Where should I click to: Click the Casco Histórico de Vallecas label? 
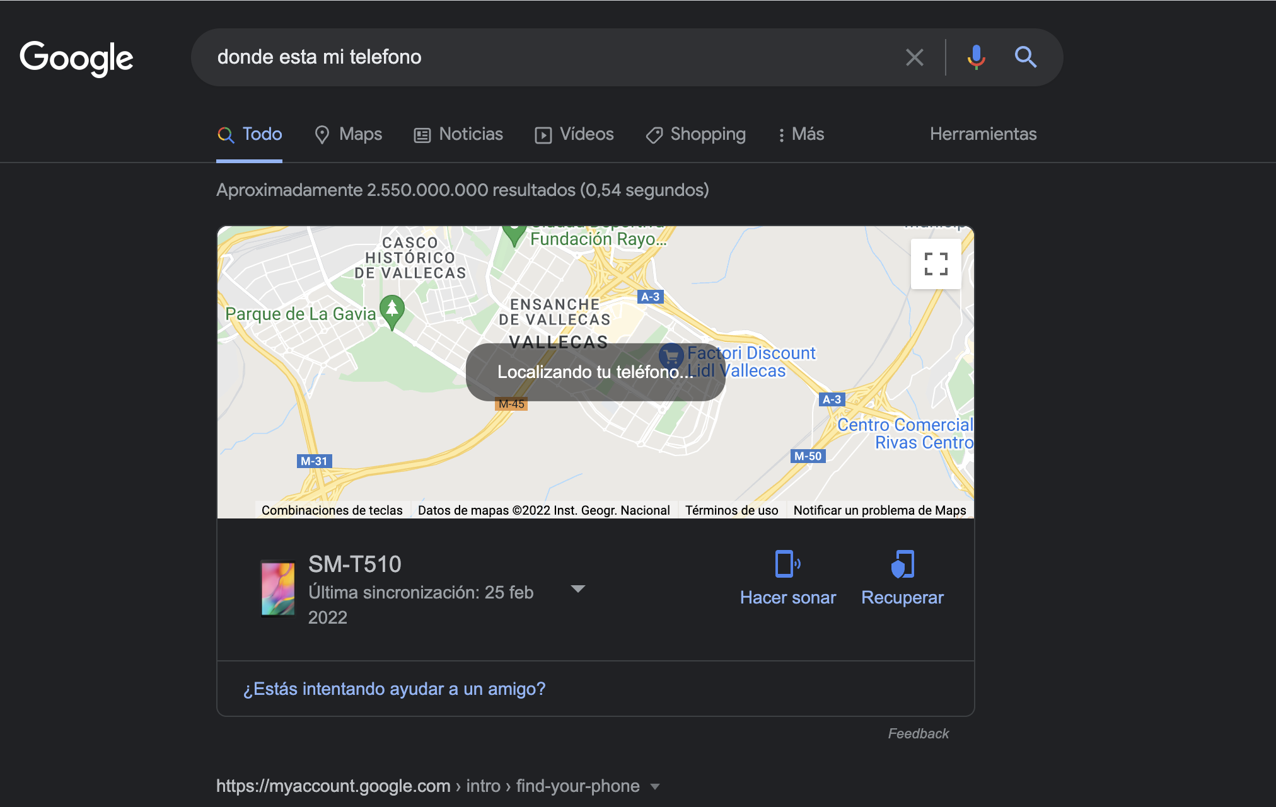(410, 258)
